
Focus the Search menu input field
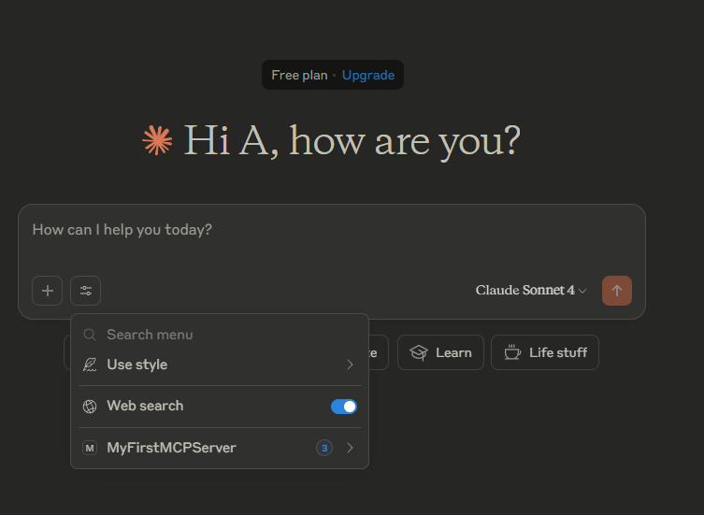pyautogui.click(x=220, y=335)
